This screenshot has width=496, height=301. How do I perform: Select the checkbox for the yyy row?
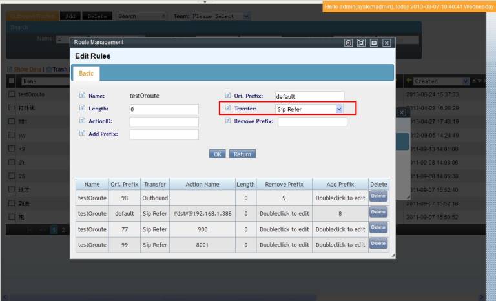click(x=12, y=134)
